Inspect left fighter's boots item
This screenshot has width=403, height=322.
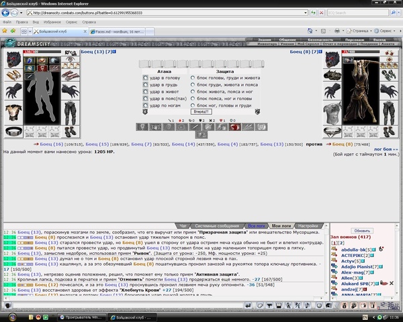(x=71, y=131)
